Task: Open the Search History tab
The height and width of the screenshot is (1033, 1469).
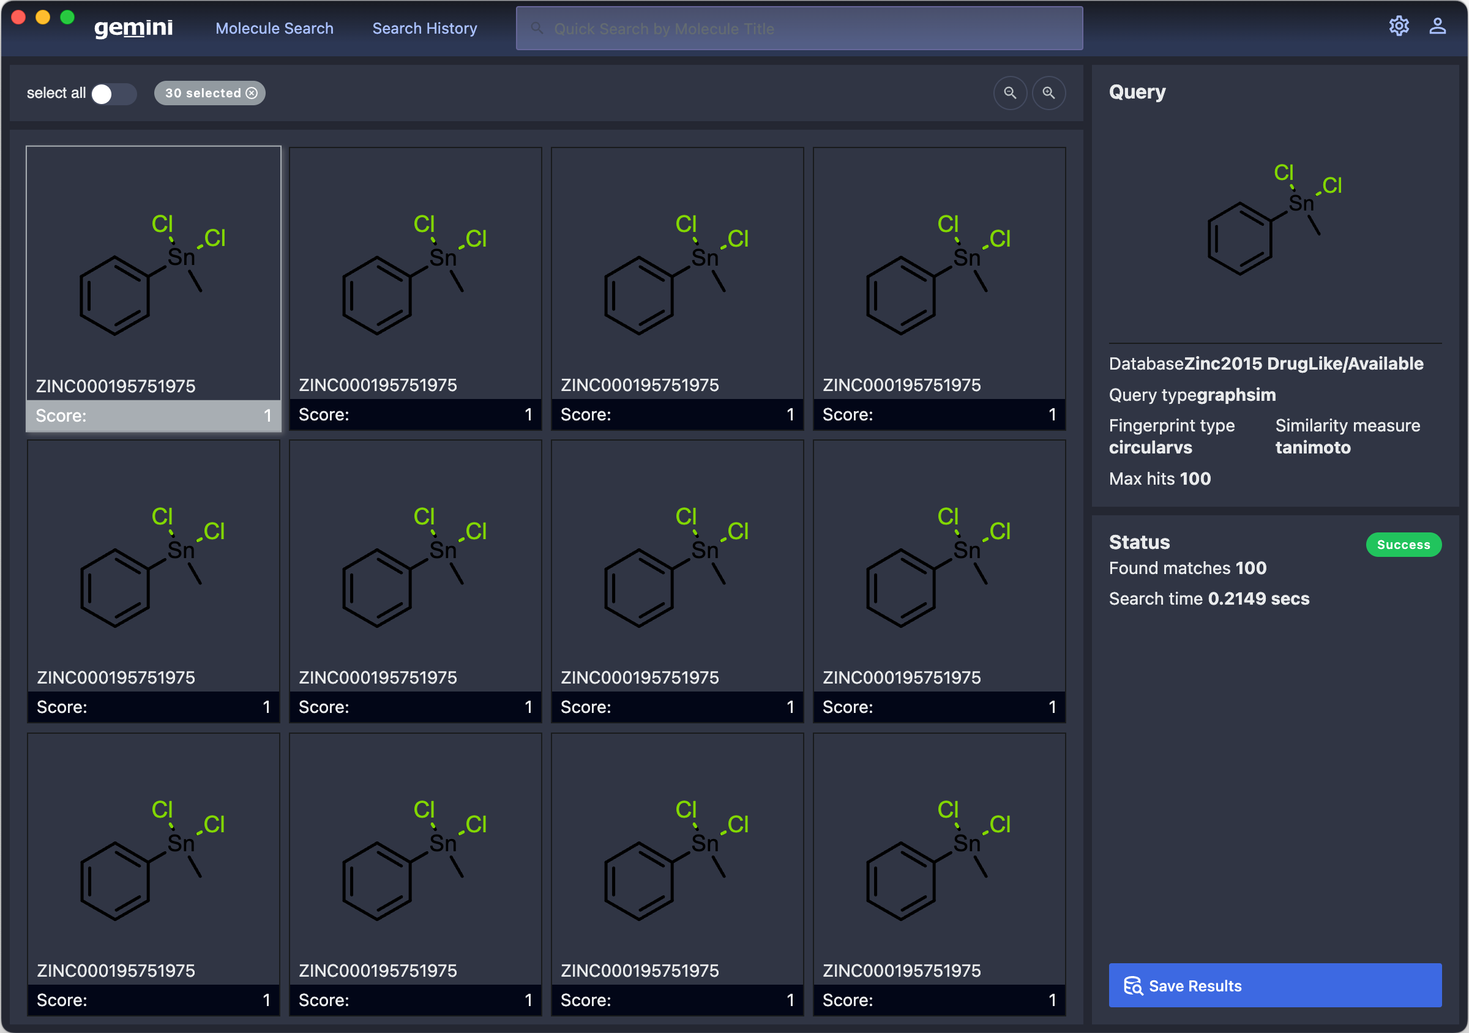Action: pos(424,28)
